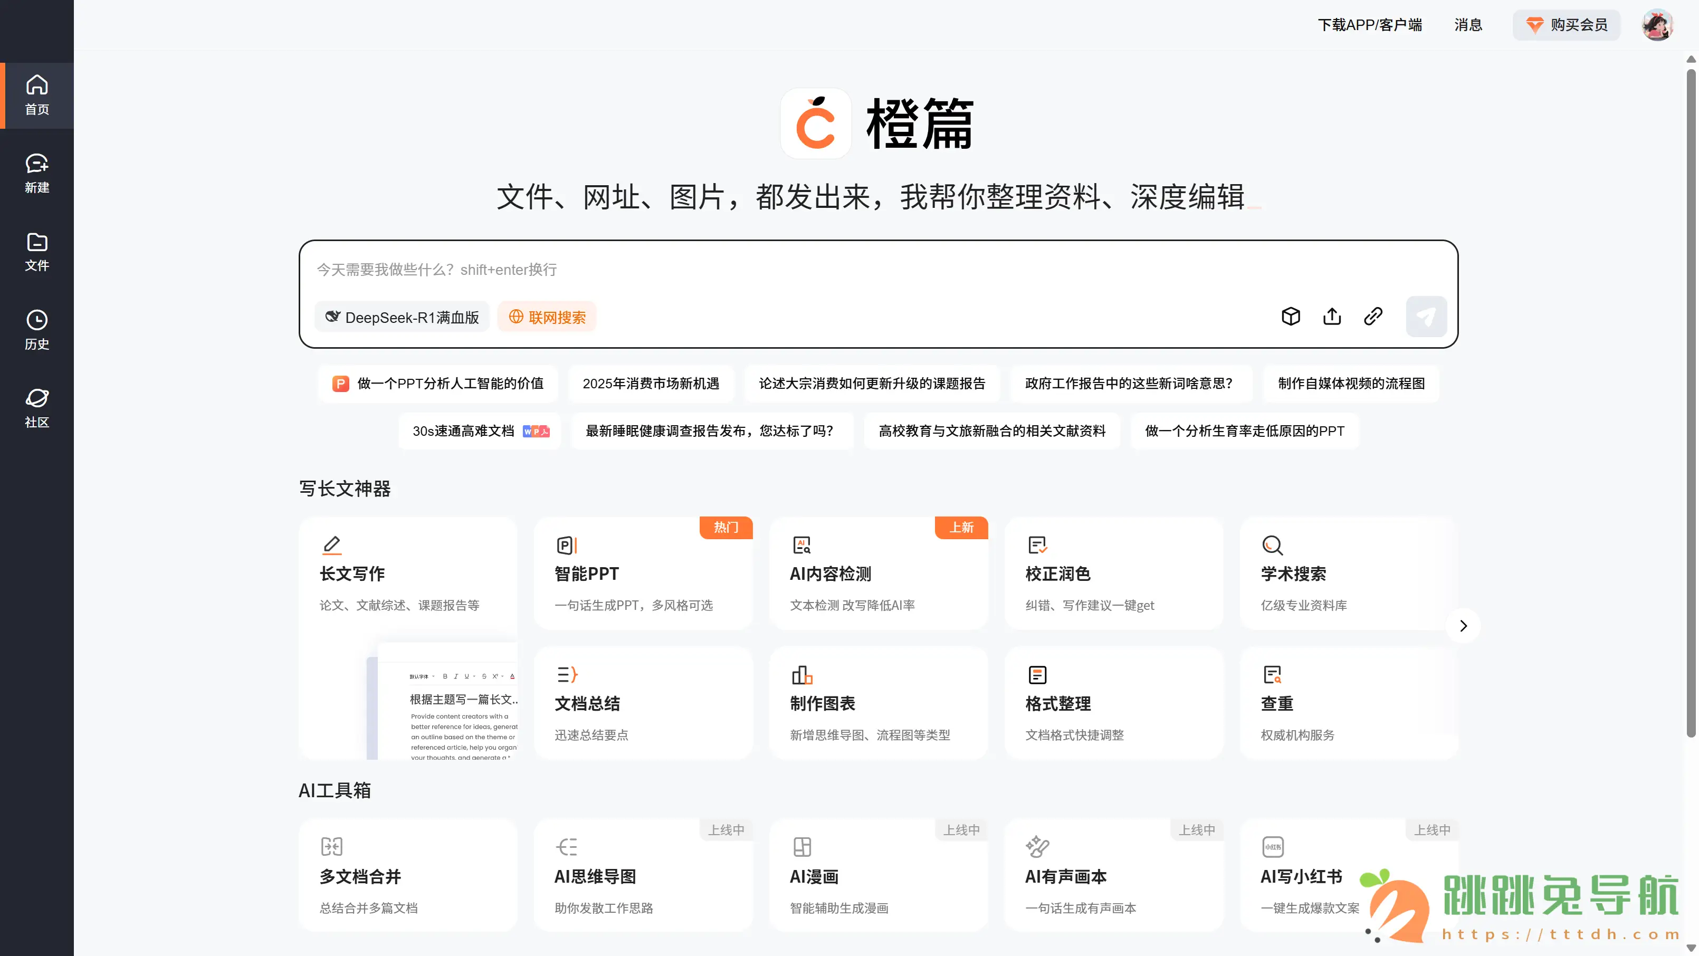This screenshot has height=956, width=1699.
Task: Click 校正润色 card icon
Action: pyautogui.click(x=1037, y=544)
